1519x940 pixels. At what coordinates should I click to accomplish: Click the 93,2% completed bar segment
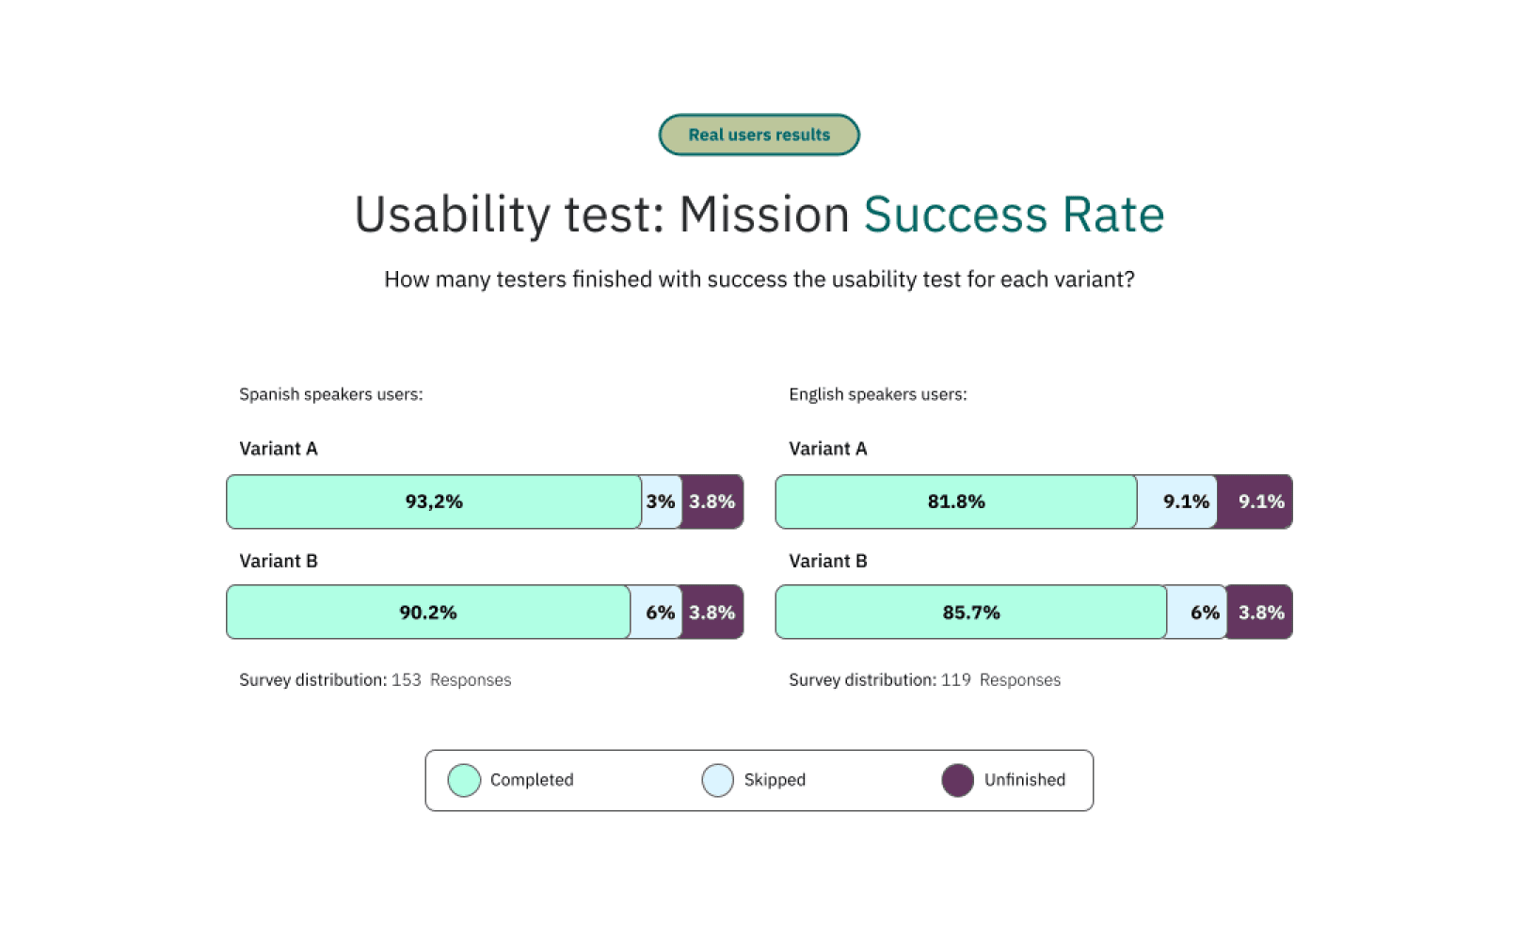tap(434, 502)
